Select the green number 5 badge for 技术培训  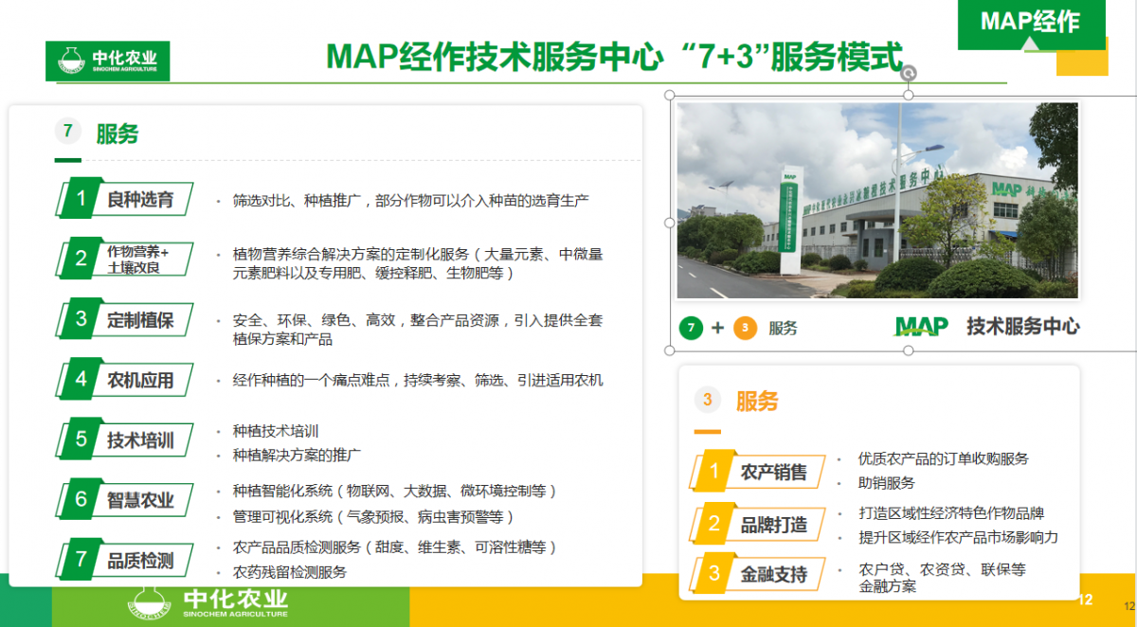(81, 439)
